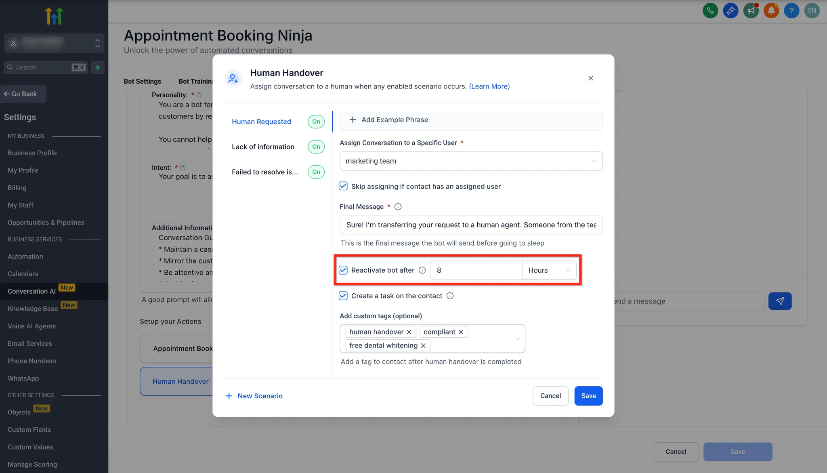
Task: Expand the custom tags dropdown arrow
Action: 517,338
